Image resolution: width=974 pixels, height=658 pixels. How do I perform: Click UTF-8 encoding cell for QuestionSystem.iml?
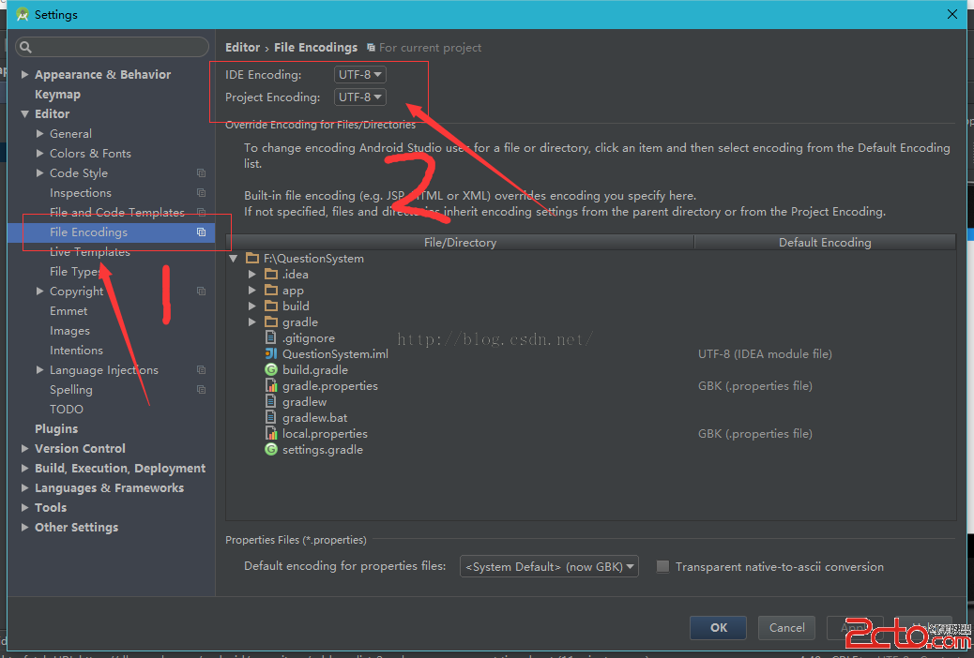pyautogui.click(x=765, y=353)
